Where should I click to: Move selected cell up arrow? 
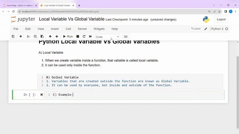coord(50,36)
